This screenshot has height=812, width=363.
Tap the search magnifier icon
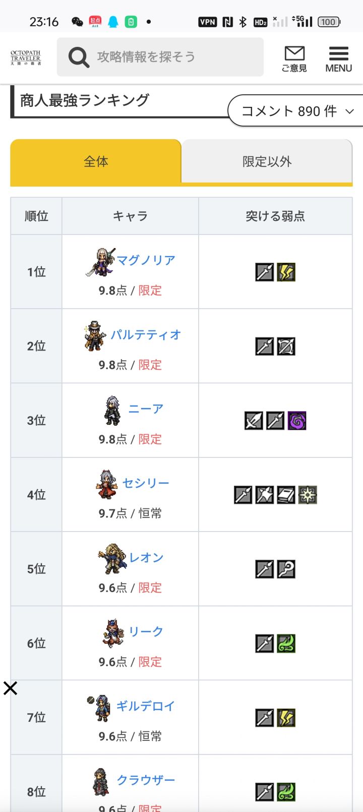(79, 57)
